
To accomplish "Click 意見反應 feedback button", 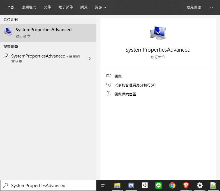I will [194, 7].
